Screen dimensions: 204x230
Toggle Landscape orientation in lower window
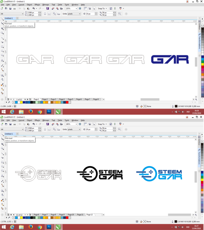[x=49, y=129]
